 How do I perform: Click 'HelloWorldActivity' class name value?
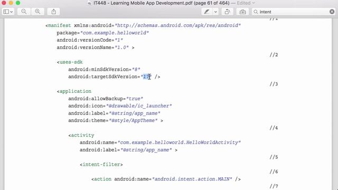click(212, 142)
